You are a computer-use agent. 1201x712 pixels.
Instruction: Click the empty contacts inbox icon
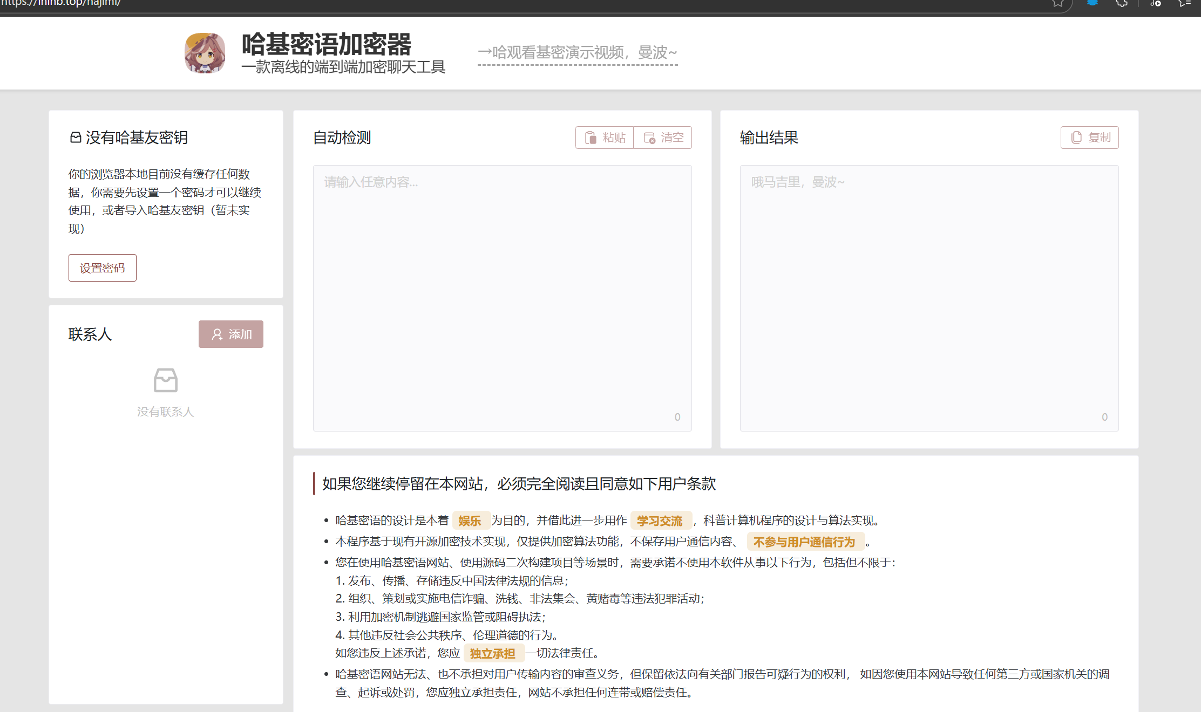point(165,380)
